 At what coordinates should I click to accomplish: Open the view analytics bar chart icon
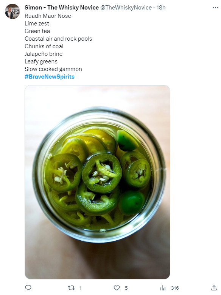tap(163, 288)
